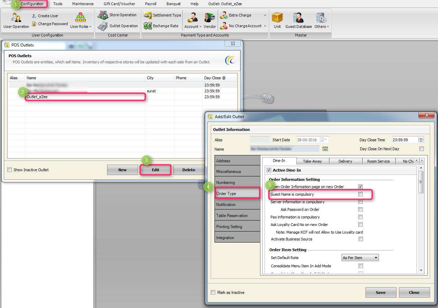438x308 pixels.
Task: Open Outlet Operation
Action: (x=118, y=26)
